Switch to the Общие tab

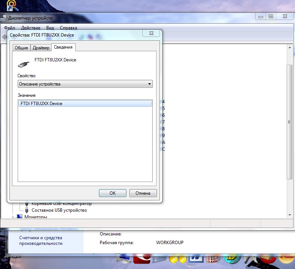pos(21,48)
